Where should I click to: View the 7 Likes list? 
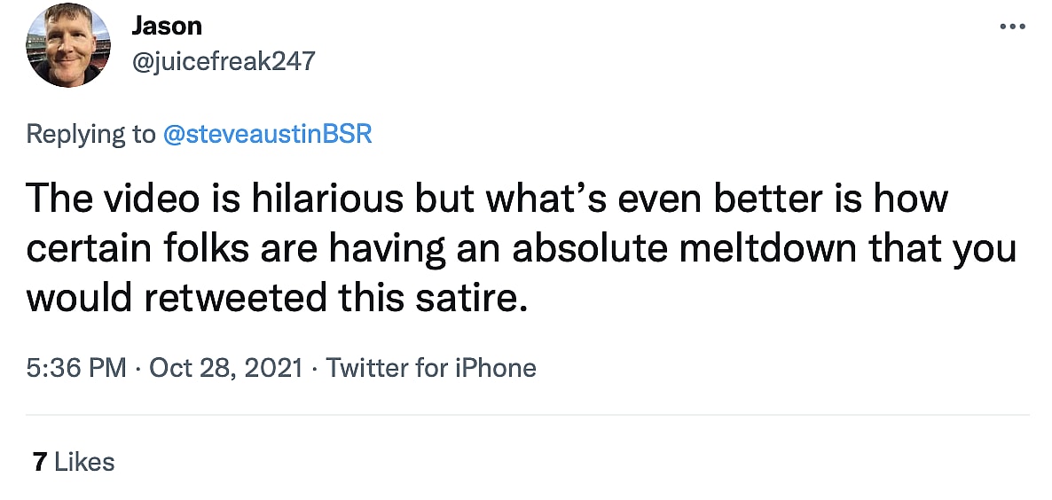pyautogui.click(x=74, y=462)
